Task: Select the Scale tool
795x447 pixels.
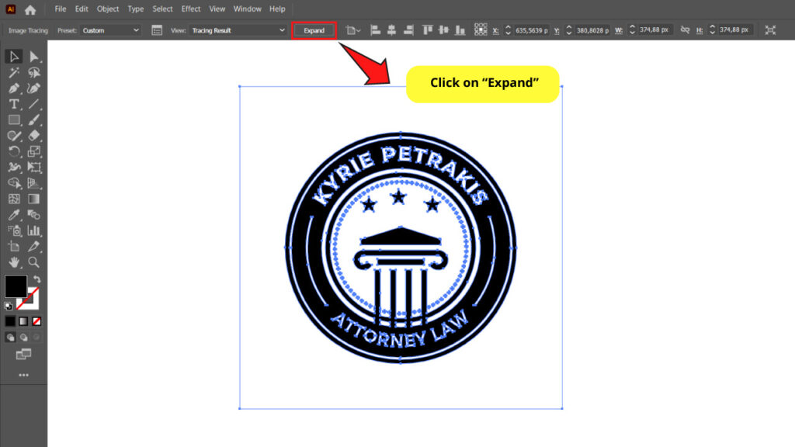Action: pos(33,151)
